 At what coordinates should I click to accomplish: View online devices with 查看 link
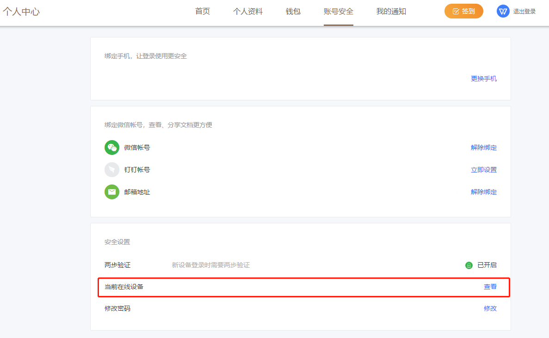(x=490, y=287)
